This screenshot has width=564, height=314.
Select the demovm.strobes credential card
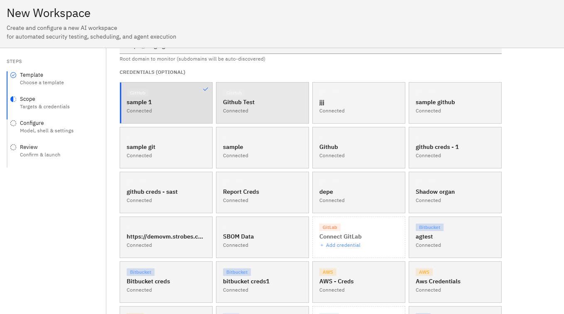166,237
